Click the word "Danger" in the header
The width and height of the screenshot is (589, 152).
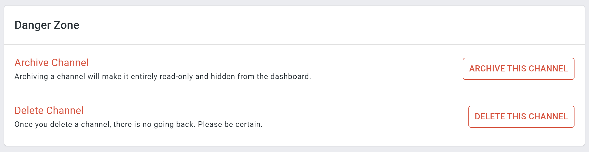33,25
